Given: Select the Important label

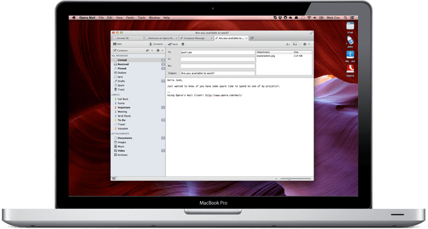Looking at the screenshot, I should click(x=138, y=107).
